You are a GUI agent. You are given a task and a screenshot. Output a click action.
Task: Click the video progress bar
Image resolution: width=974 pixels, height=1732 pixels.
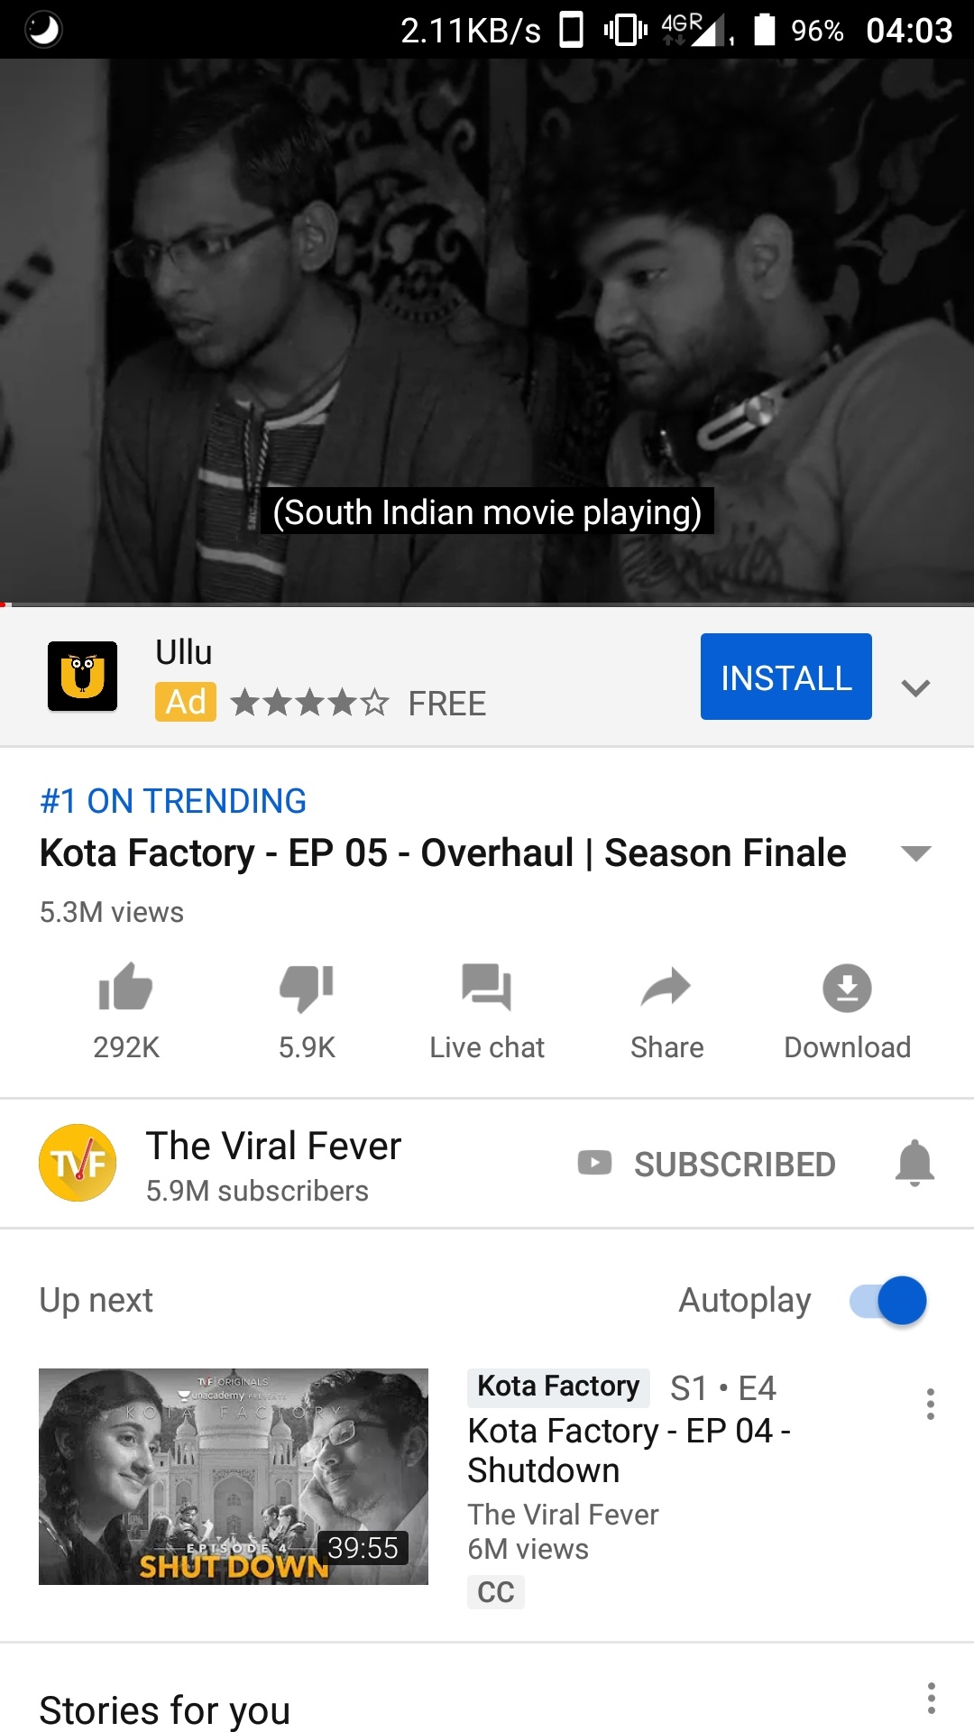pyautogui.click(x=487, y=604)
